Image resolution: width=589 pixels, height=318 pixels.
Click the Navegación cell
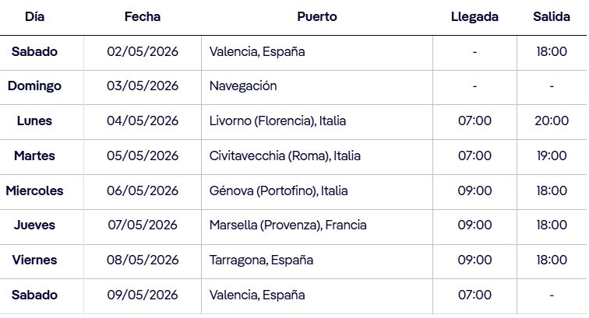[x=243, y=86]
